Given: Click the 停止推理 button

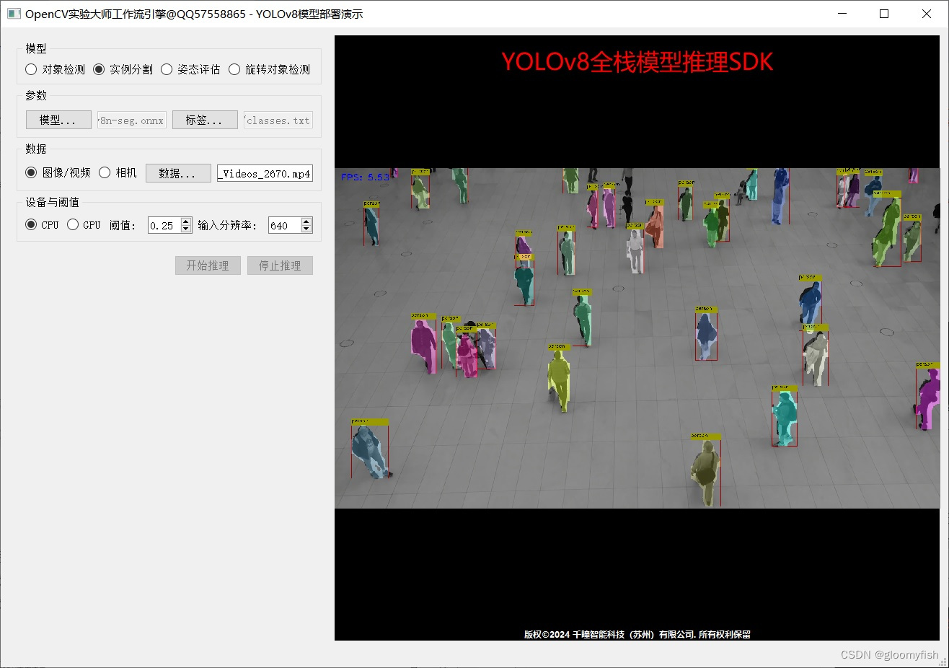Looking at the screenshot, I should [x=280, y=265].
